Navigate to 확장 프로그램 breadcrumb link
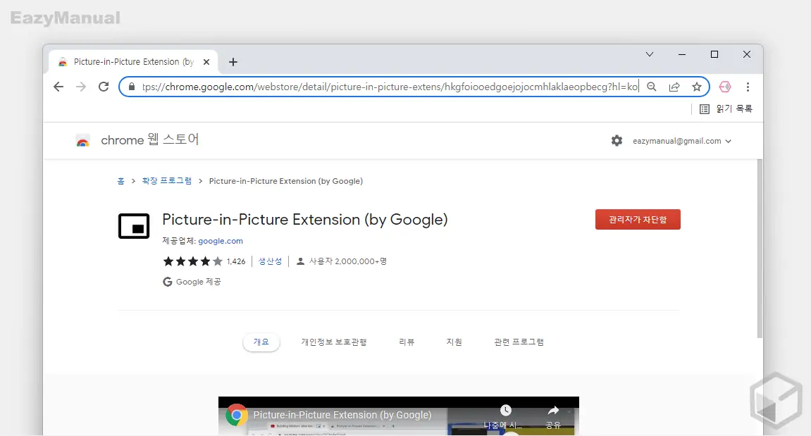This screenshot has width=811, height=436. [167, 181]
